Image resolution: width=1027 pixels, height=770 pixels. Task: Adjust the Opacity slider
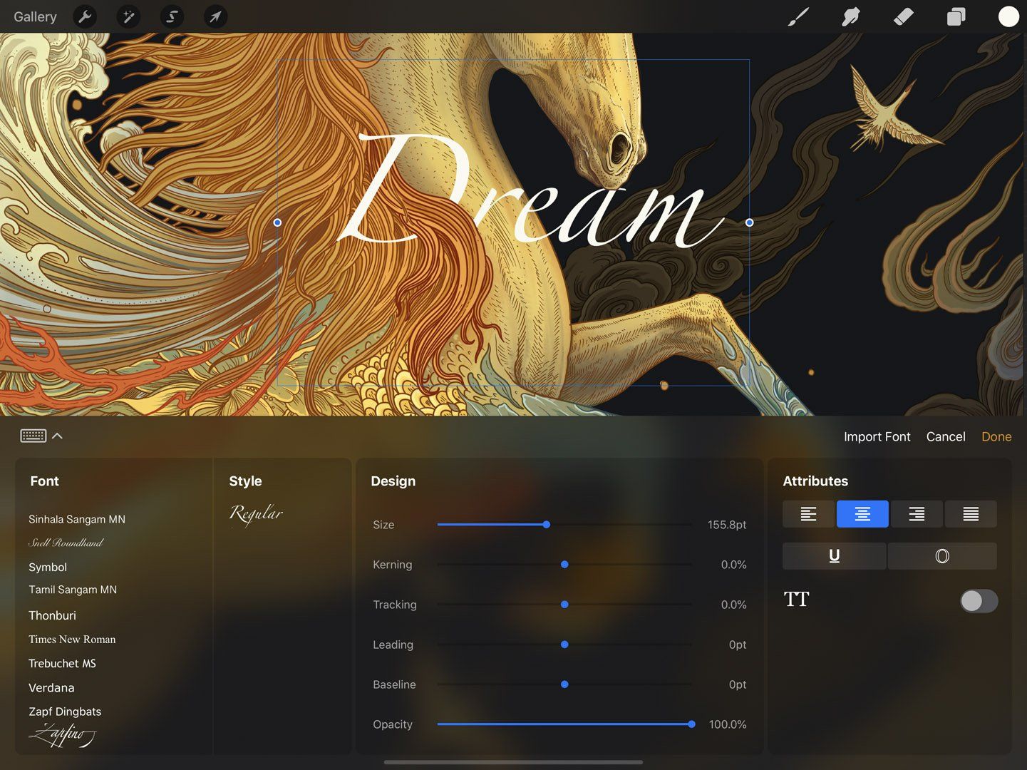click(x=691, y=724)
